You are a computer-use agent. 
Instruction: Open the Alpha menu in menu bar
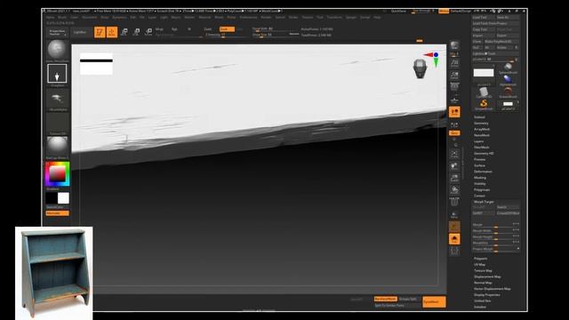50,18
